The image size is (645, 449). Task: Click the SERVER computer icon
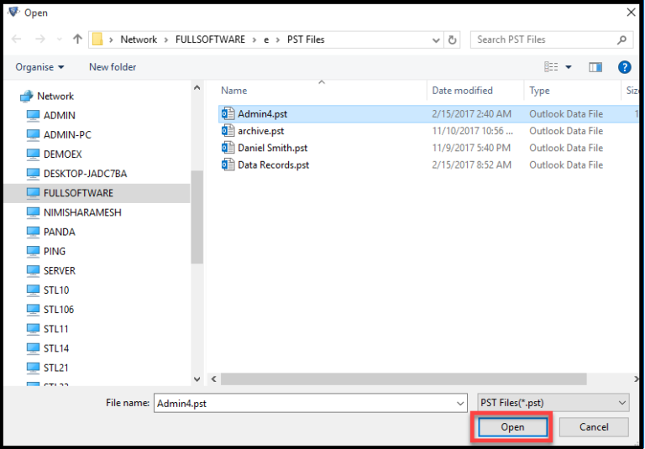click(x=33, y=271)
